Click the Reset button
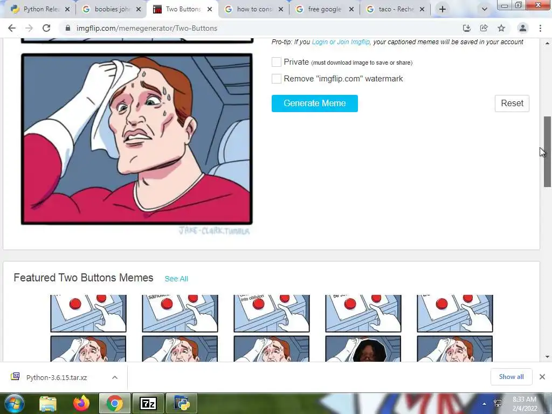This screenshot has height=414, width=552. coord(512,103)
